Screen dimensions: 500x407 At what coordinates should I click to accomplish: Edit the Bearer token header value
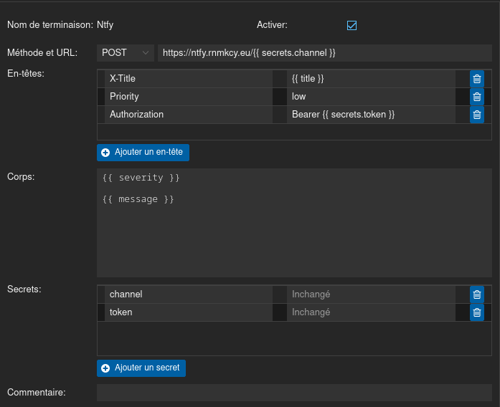371,115
